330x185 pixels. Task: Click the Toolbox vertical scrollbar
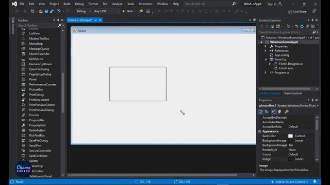(x=63, y=92)
